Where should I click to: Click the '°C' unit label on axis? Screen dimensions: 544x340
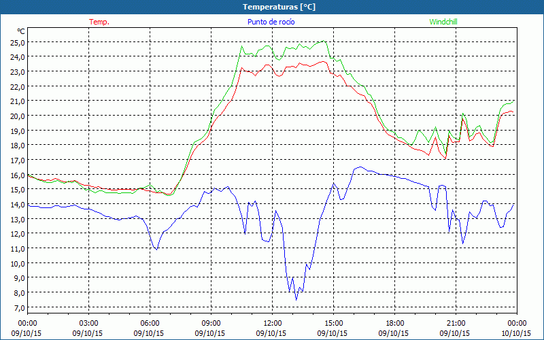click(x=21, y=31)
